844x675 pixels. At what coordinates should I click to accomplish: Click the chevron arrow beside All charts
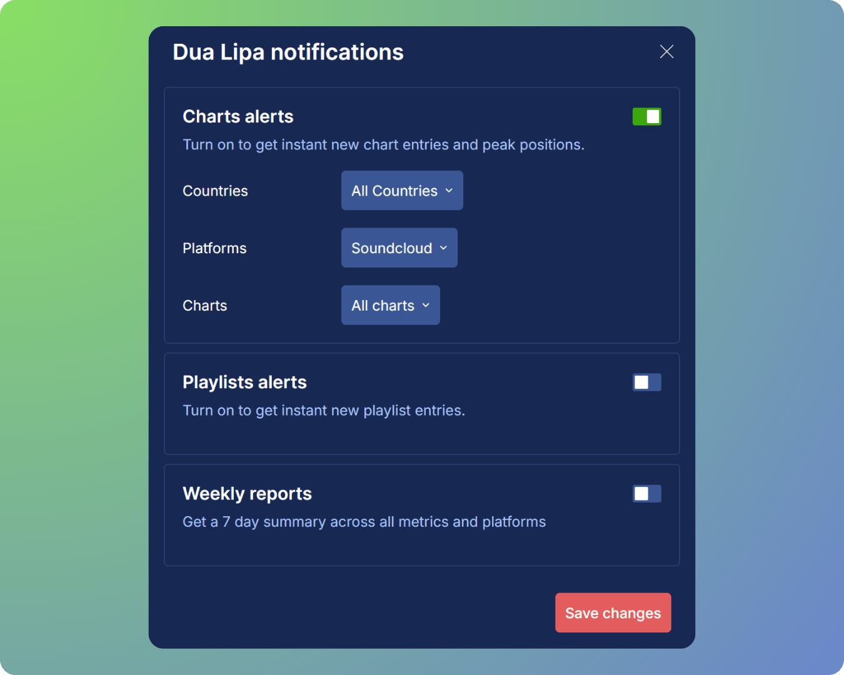point(426,306)
